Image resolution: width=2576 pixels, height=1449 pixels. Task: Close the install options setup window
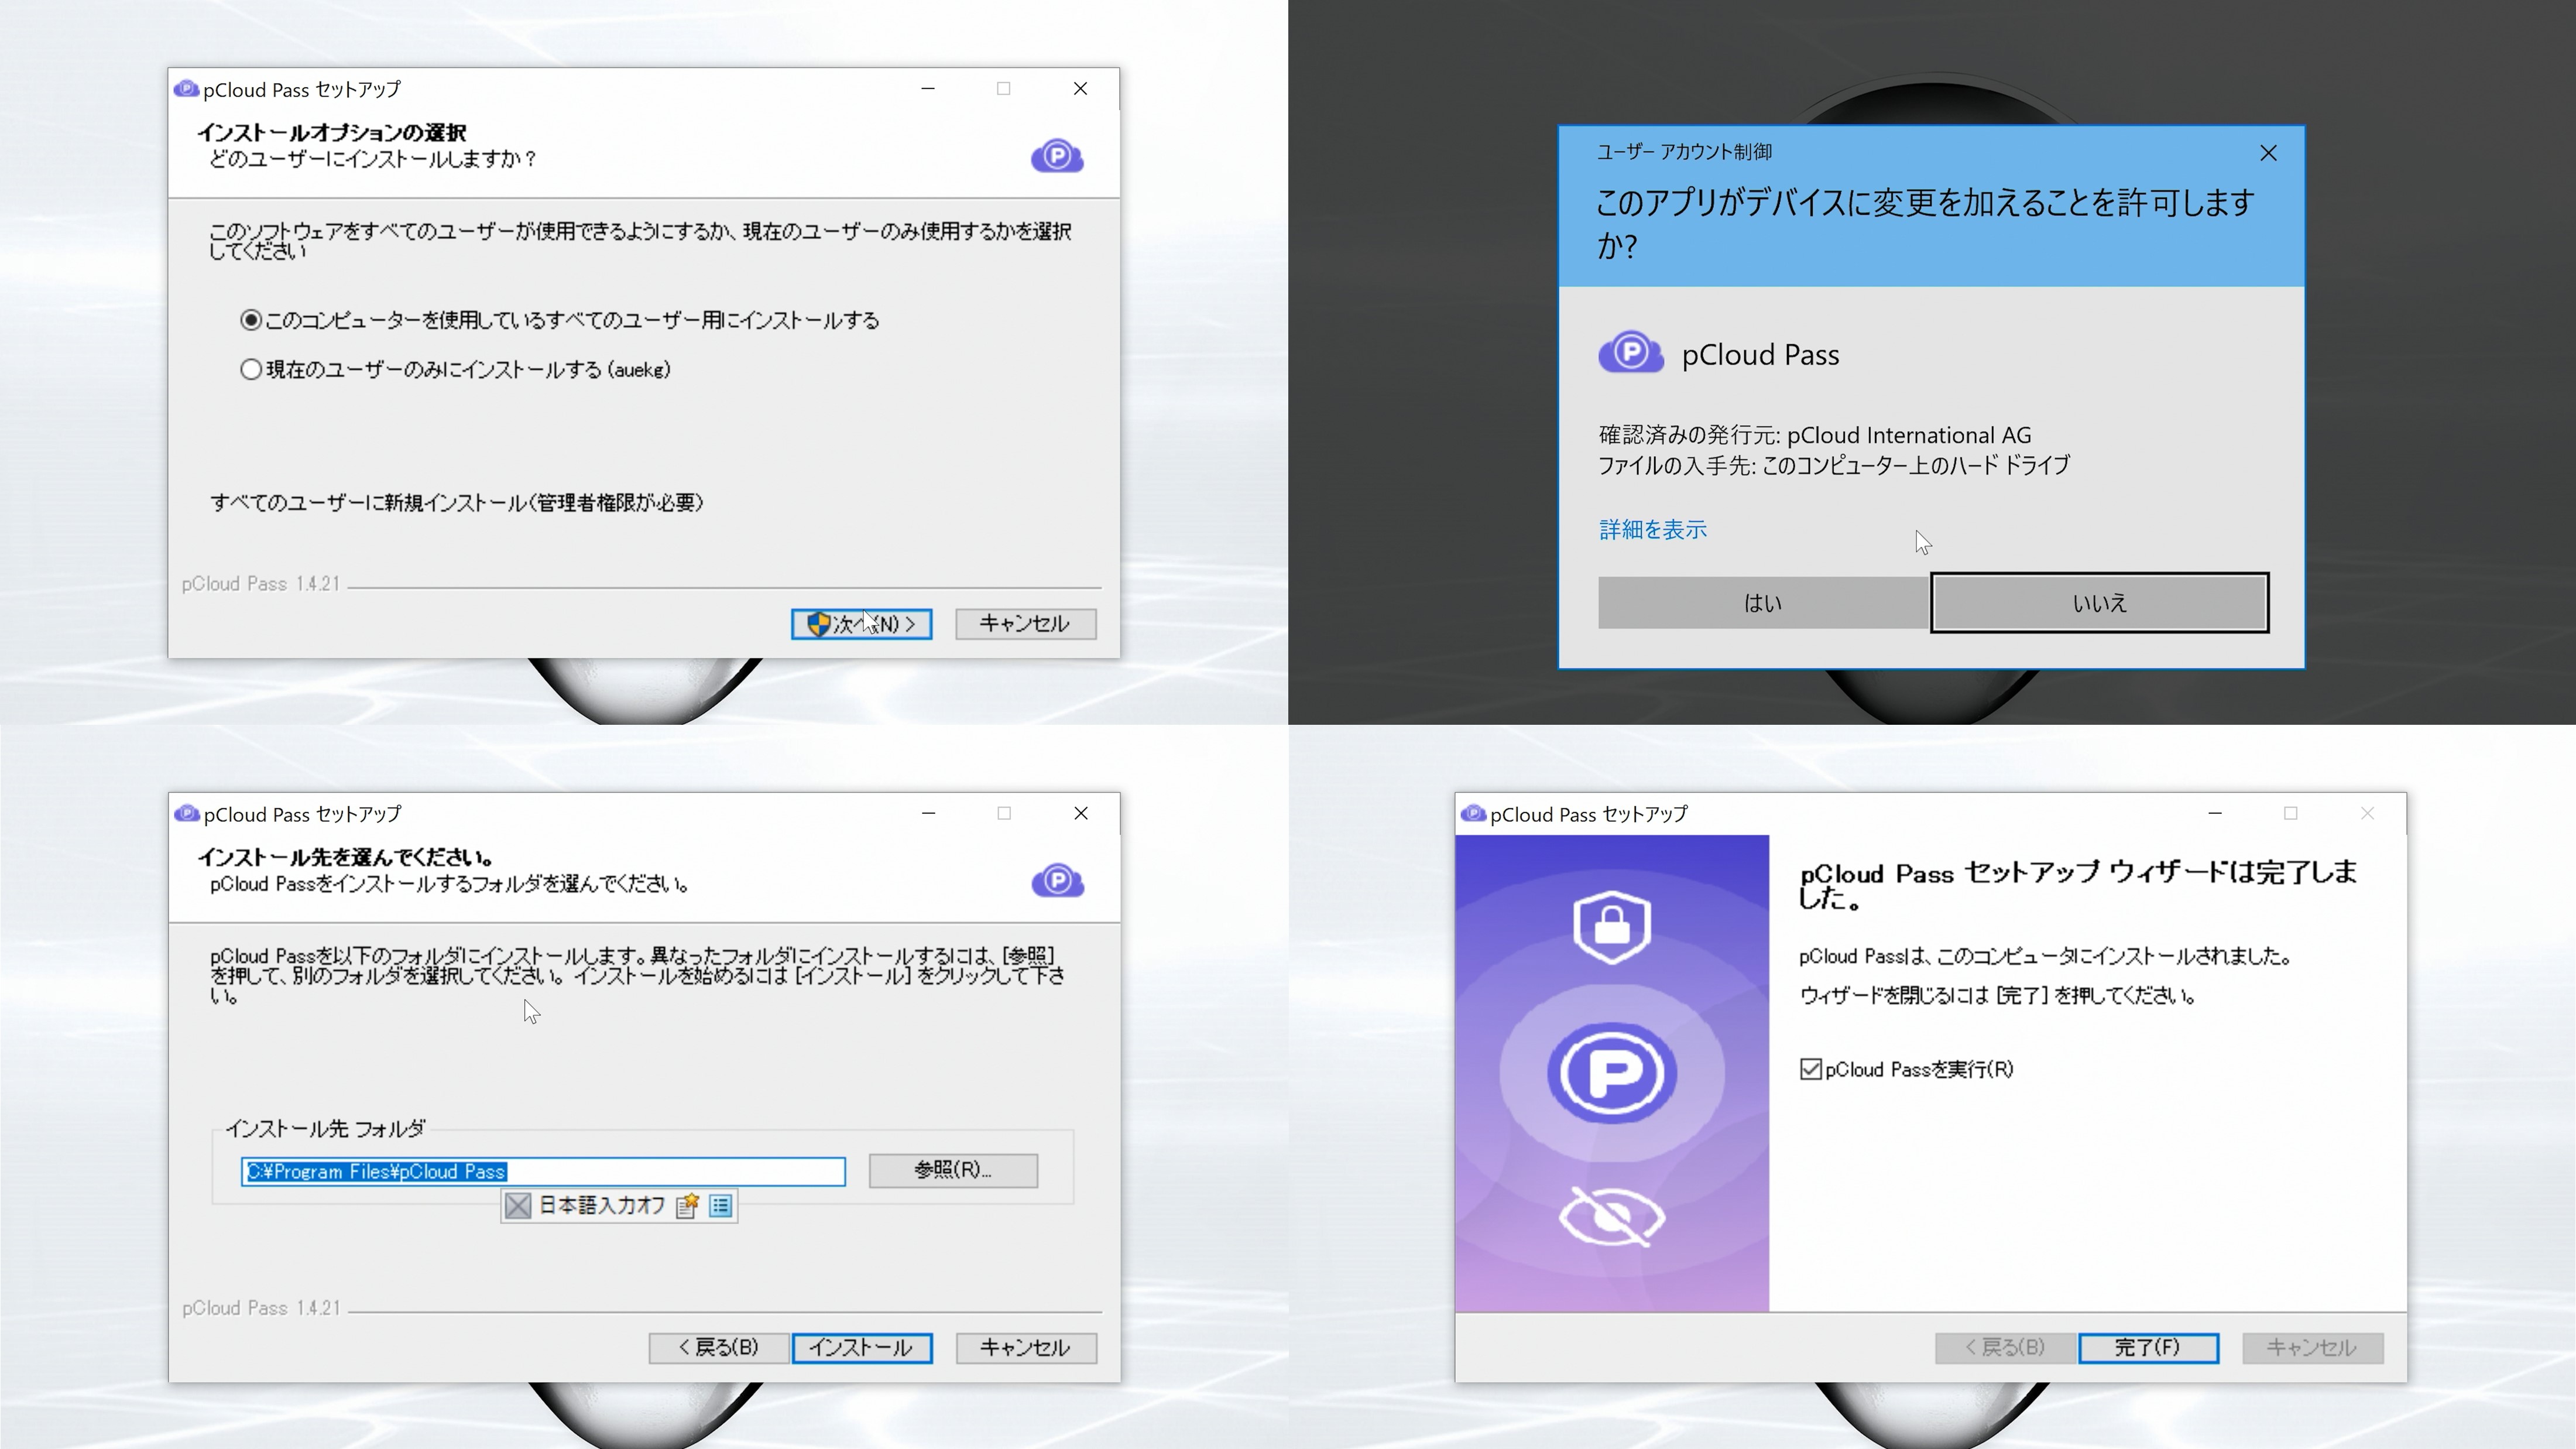[1080, 89]
